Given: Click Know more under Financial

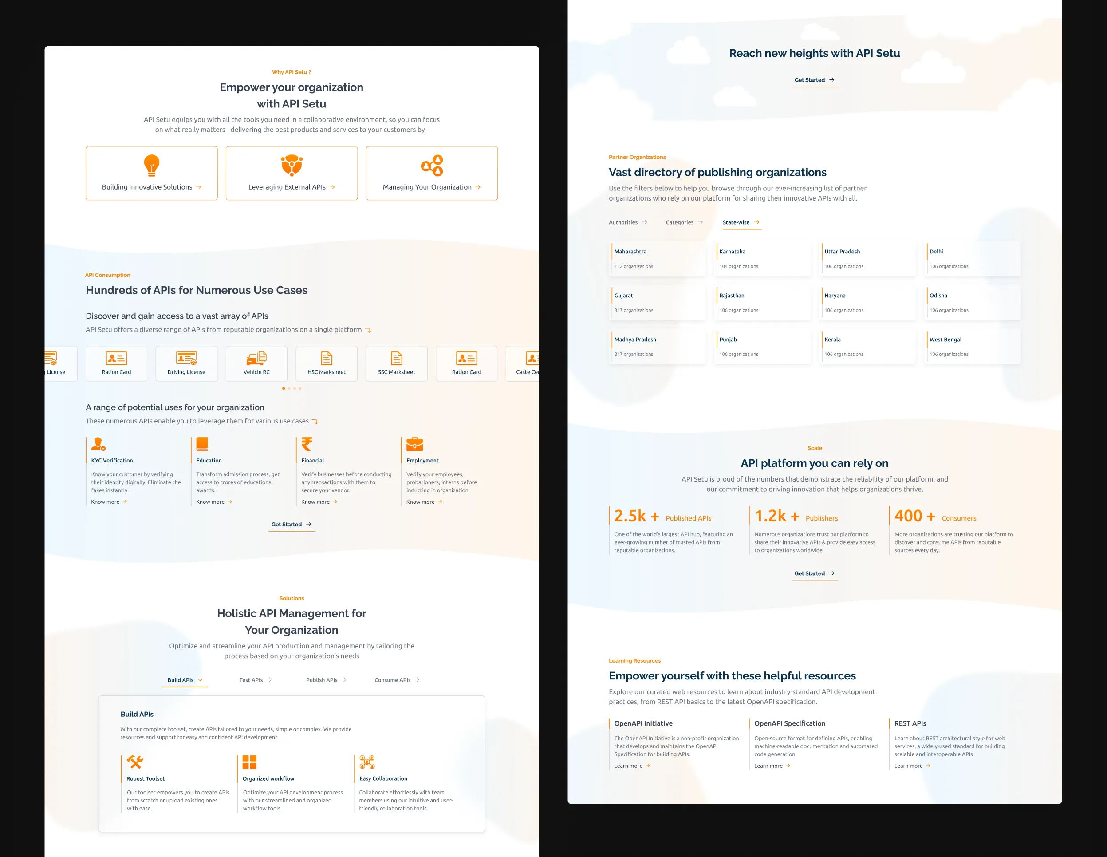Looking at the screenshot, I should coord(319,502).
